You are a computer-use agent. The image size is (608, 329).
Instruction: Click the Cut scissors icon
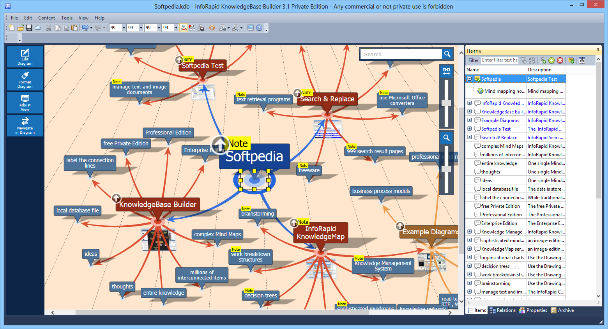pos(49,28)
